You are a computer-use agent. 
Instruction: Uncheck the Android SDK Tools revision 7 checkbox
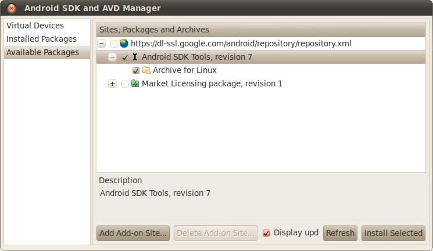point(125,57)
